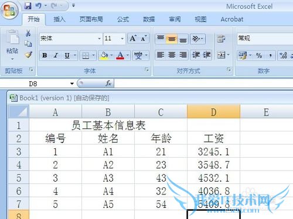The image size is (293, 219).
Task: Click the phonetic guide 文 icon
Action: 138,55
